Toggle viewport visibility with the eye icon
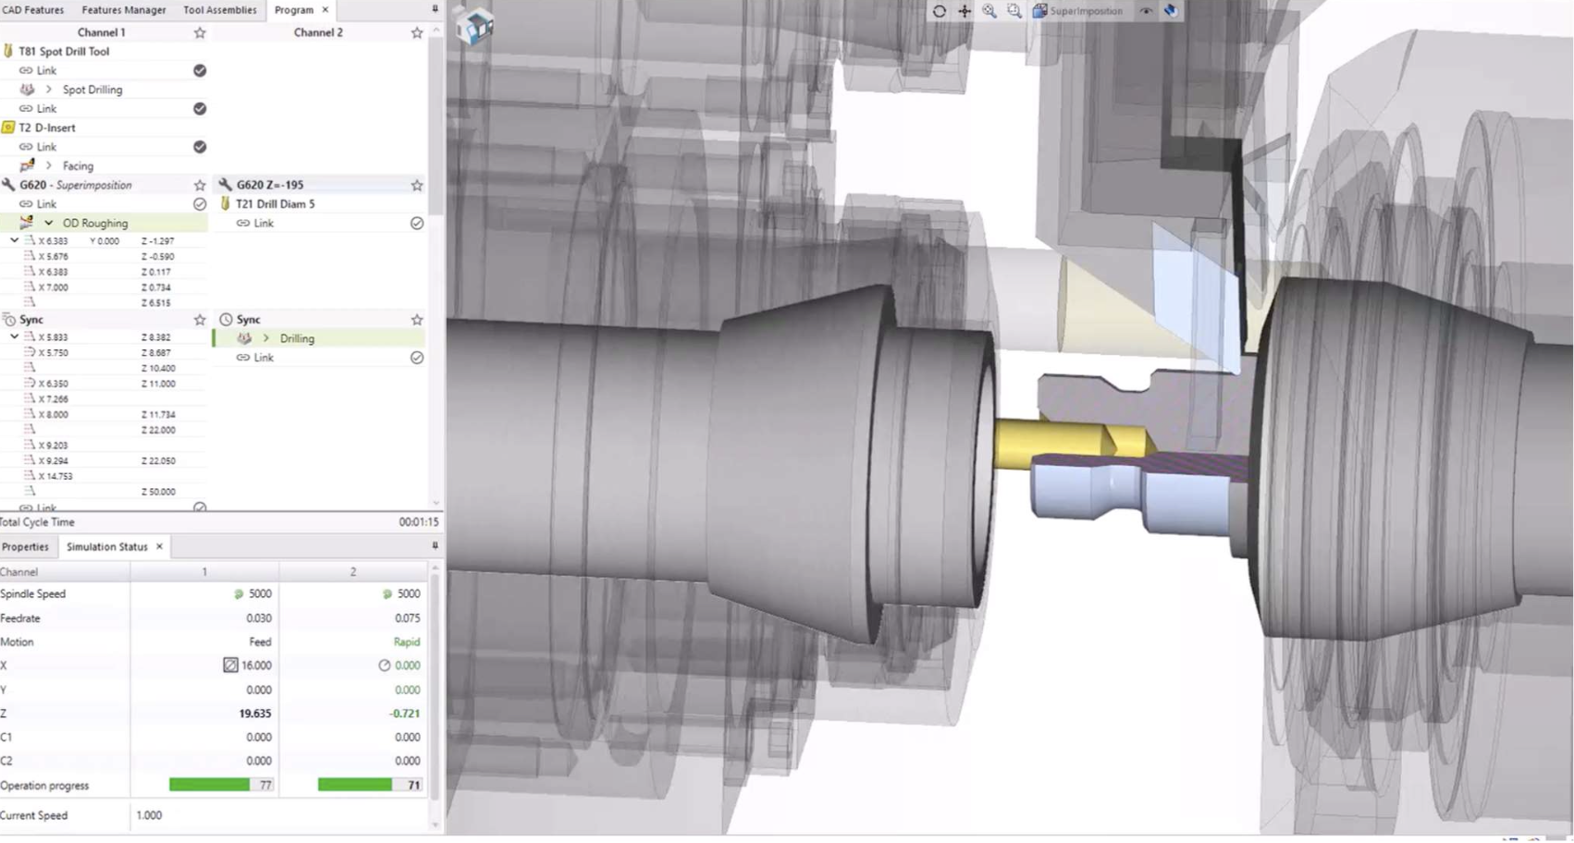Screen dimensions: 1574x843 1146,11
